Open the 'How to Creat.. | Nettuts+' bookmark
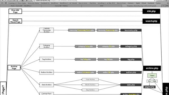The height and width of the screenshot is (95, 169). [x=125, y=3]
